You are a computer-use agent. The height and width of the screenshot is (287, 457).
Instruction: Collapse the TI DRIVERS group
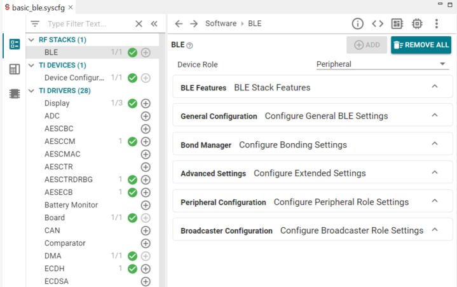pyautogui.click(x=31, y=91)
